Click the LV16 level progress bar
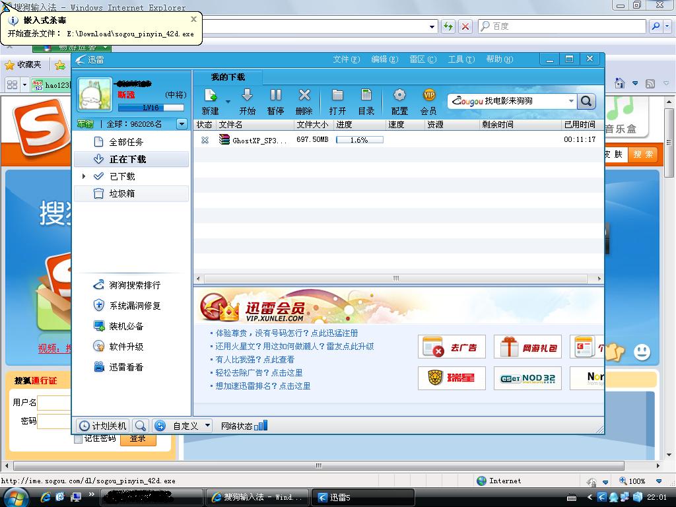The width and height of the screenshot is (676, 507). pyautogui.click(x=151, y=108)
